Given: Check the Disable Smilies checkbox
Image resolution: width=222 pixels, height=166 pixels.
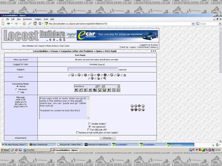Looking at the screenshot, I should 89,123.
